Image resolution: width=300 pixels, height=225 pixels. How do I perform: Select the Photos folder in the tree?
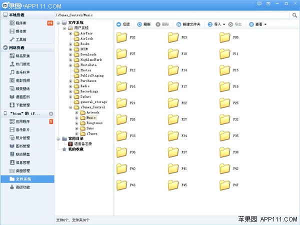82,70
